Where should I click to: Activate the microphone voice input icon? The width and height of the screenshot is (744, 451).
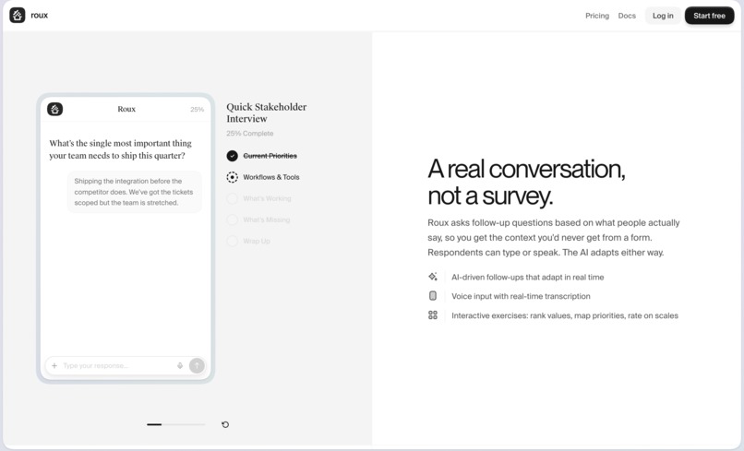(180, 365)
